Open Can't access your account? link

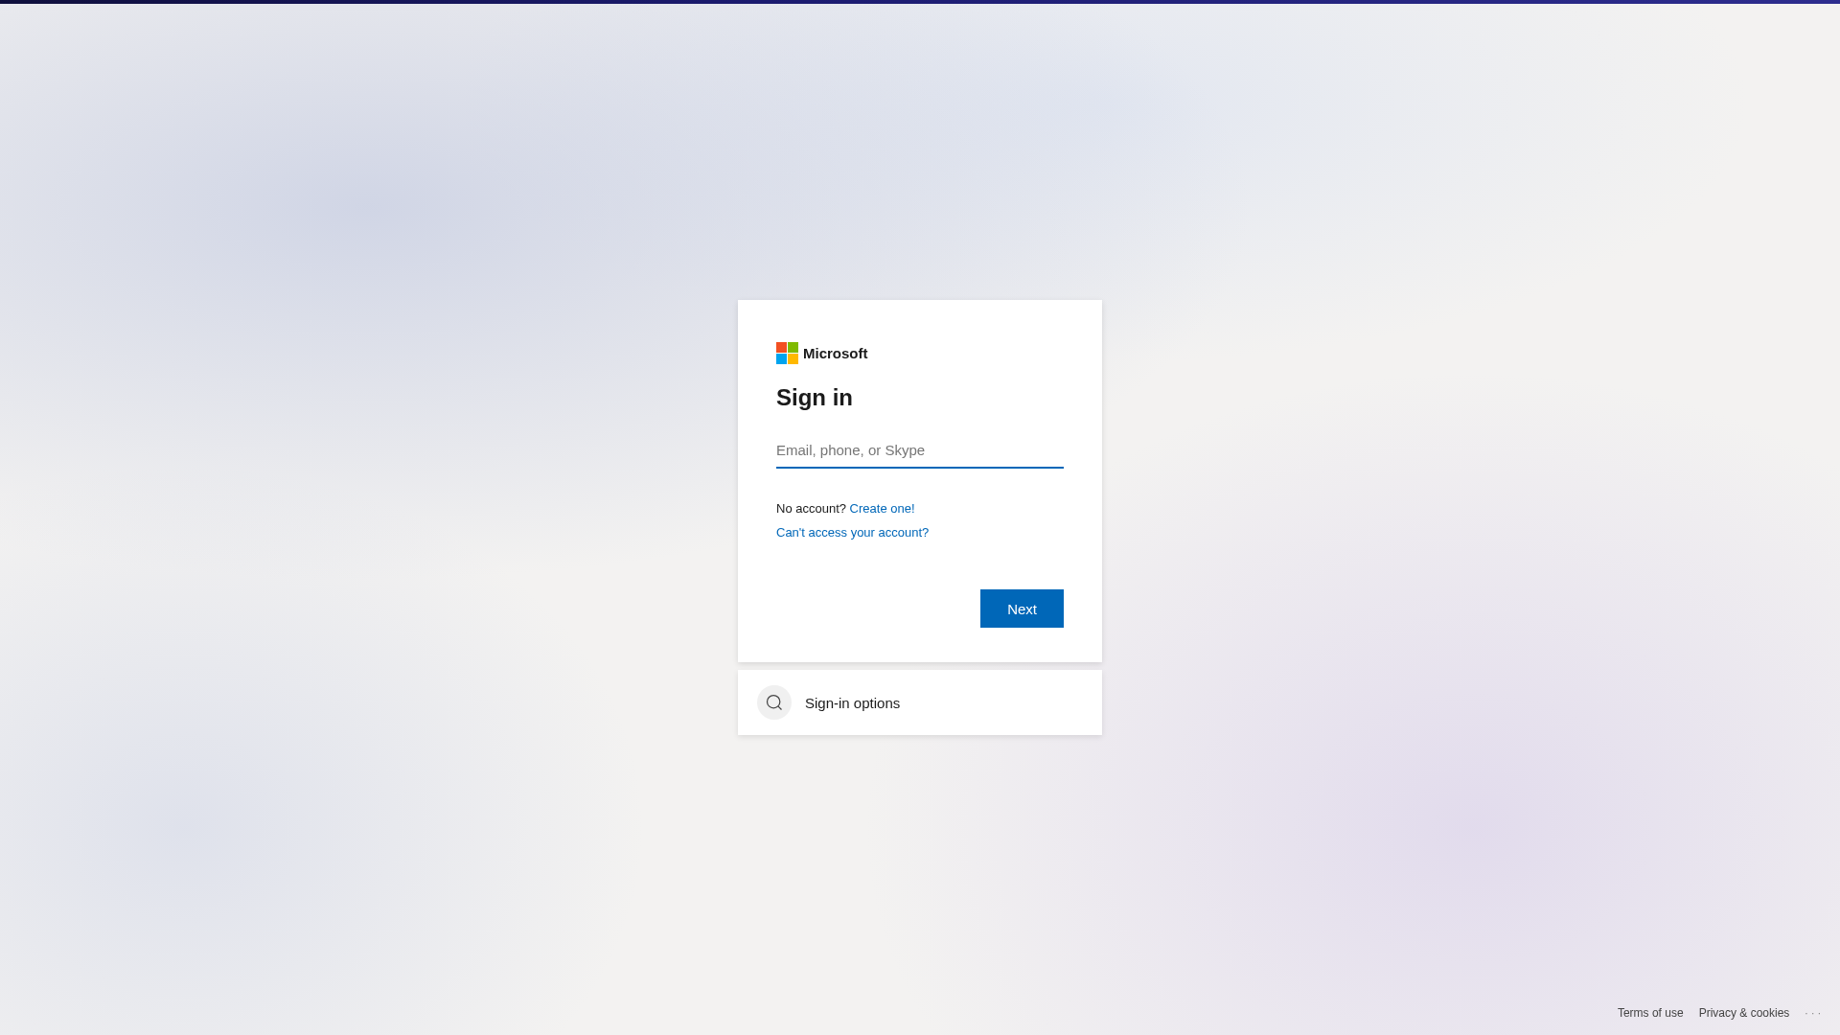coord(852,533)
